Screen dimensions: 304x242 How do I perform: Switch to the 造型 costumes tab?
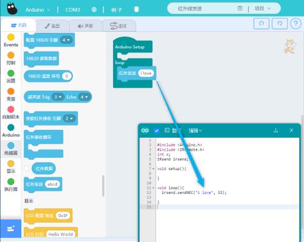[x=52, y=26]
